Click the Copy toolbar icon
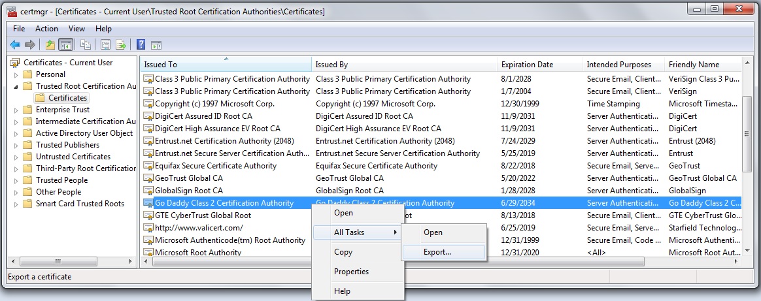 86,45
